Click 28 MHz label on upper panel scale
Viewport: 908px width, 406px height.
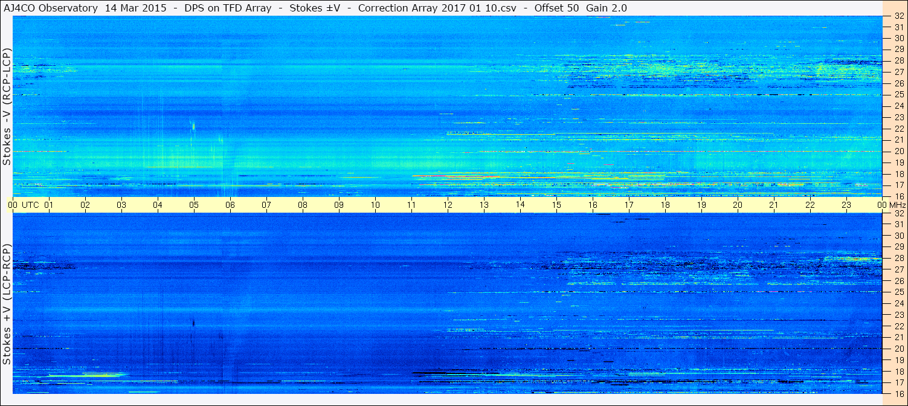click(x=899, y=60)
